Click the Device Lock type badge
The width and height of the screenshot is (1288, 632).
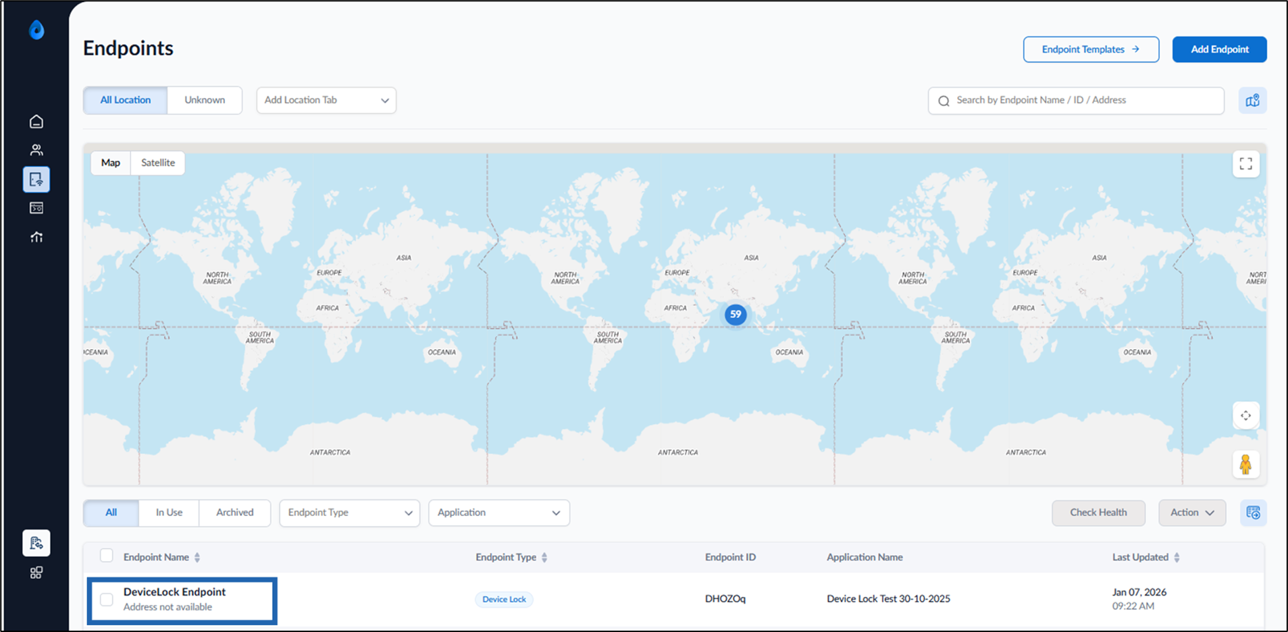tap(504, 599)
